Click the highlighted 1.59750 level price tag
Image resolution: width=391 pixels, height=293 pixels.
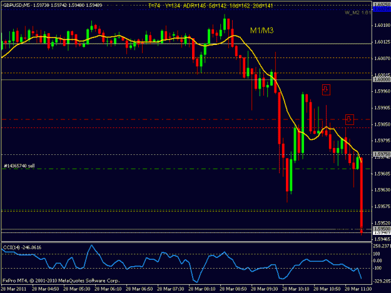[382, 154]
